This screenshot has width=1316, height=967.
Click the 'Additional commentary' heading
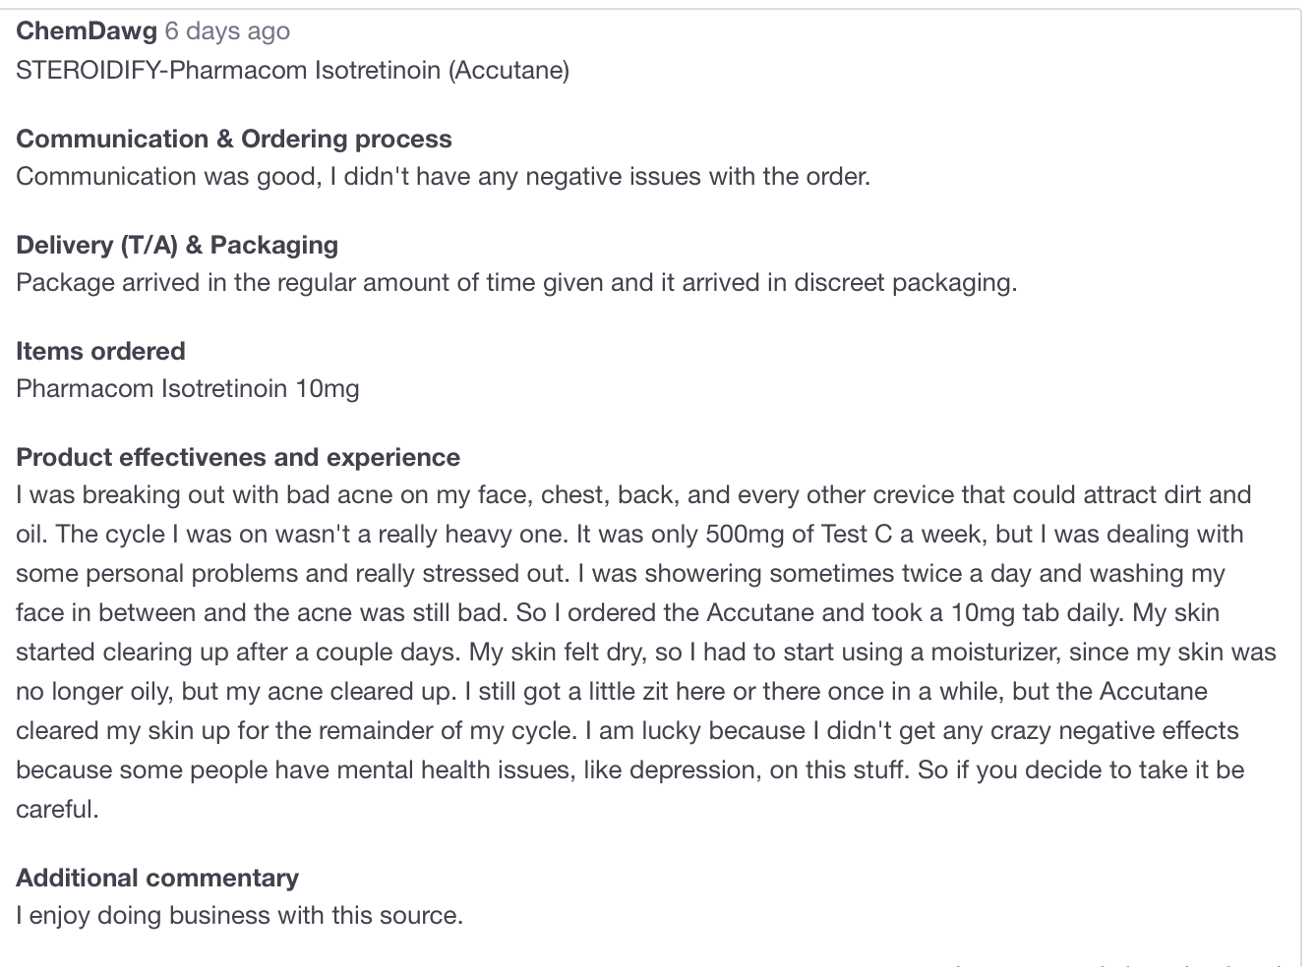tap(157, 878)
